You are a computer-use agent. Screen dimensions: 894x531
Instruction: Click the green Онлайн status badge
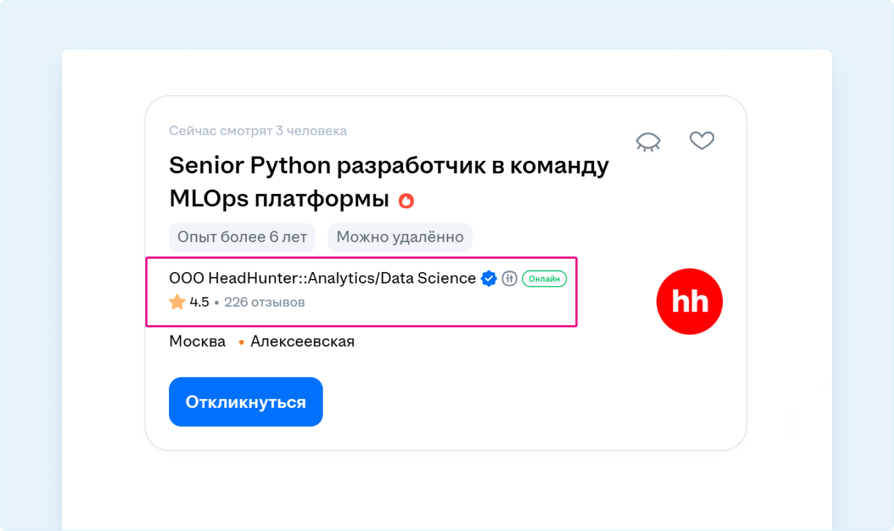pyautogui.click(x=544, y=278)
